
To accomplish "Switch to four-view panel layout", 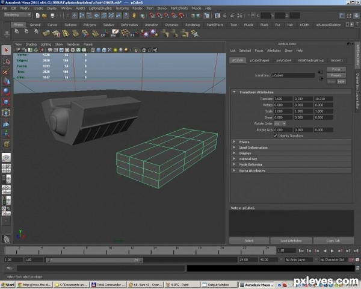I will pos(6,168).
